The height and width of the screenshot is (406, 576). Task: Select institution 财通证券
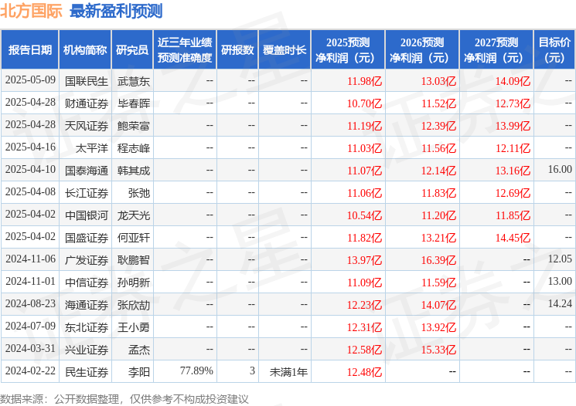[87, 103]
